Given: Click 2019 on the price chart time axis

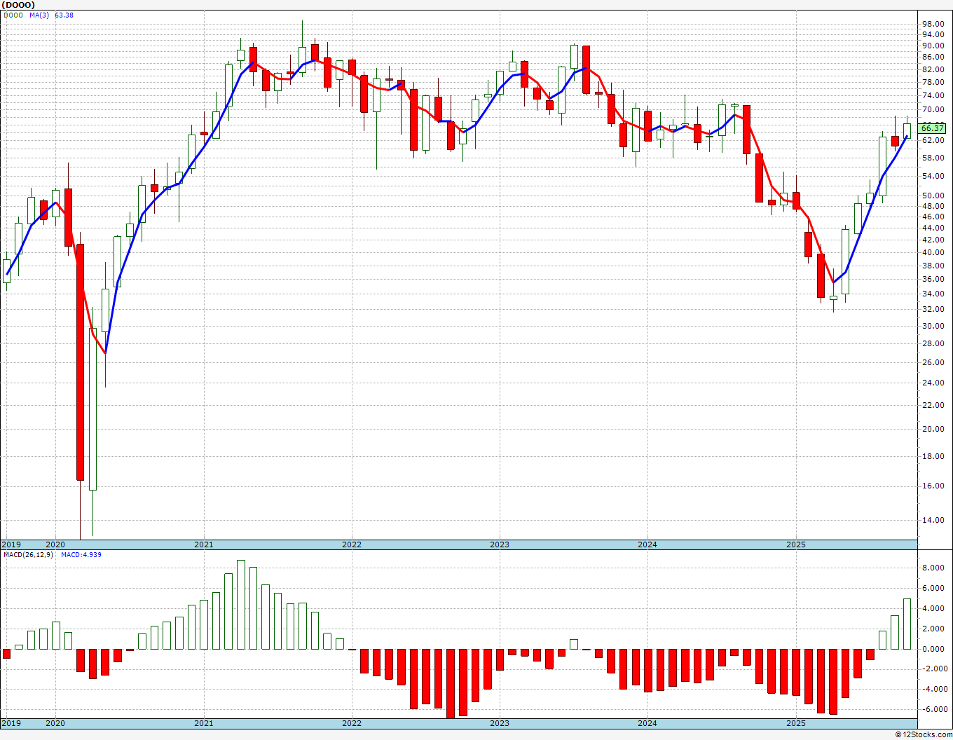Looking at the screenshot, I should (x=11, y=544).
